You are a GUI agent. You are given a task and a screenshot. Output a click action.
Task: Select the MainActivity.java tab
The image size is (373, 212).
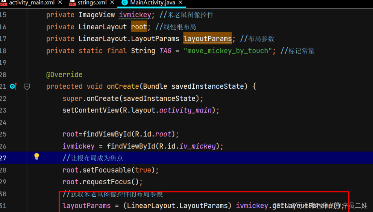pos(153,3)
